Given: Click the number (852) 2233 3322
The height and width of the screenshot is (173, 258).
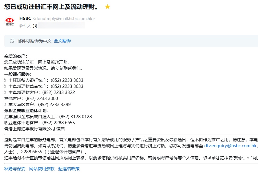Looking at the screenshot, I should point(59,92).
